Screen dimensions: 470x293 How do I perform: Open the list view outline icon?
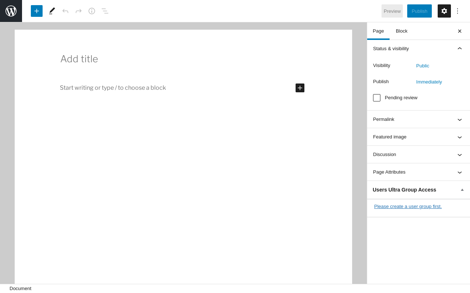click(105, 11)
